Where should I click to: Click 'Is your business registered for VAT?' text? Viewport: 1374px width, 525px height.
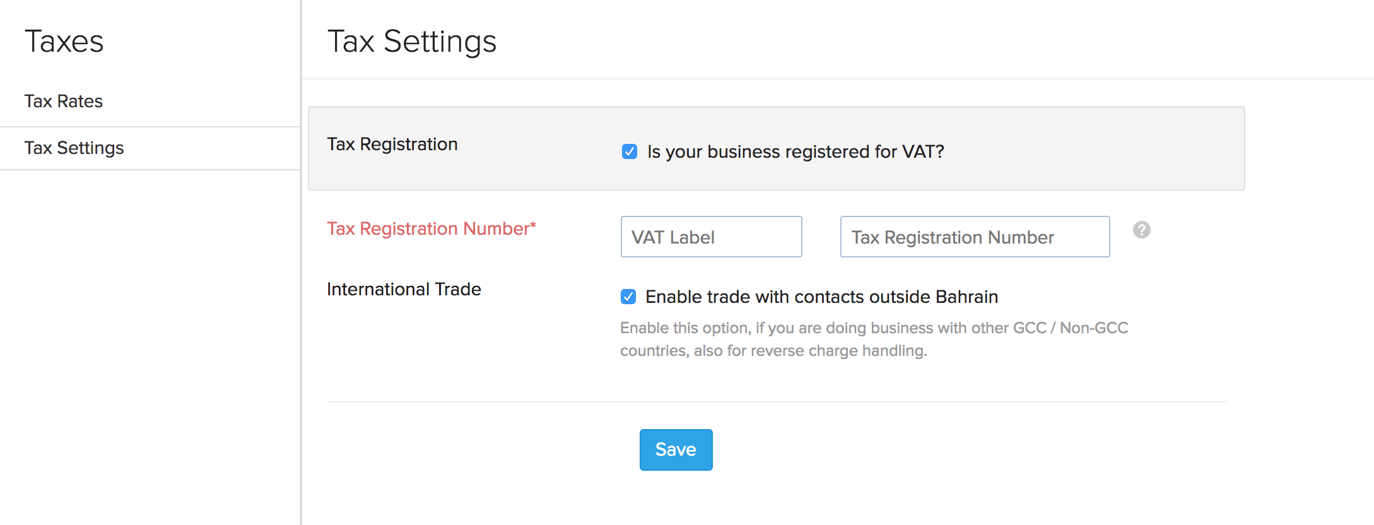point(796,151)
